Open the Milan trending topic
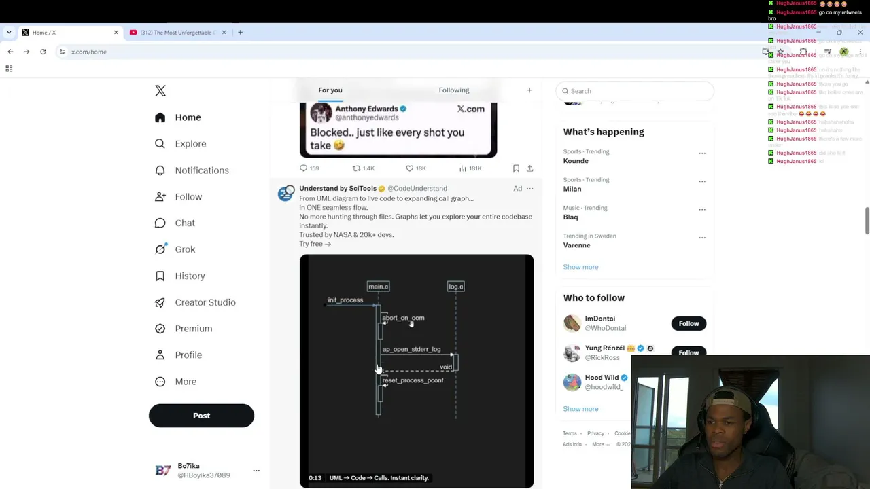This screenshot has width=870, height=489. 572,189
